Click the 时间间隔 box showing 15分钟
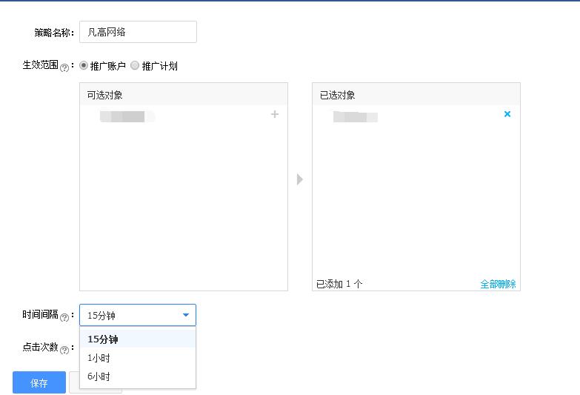Image resolution: width=580 pixels, height=395 pixels. (130, 315)
